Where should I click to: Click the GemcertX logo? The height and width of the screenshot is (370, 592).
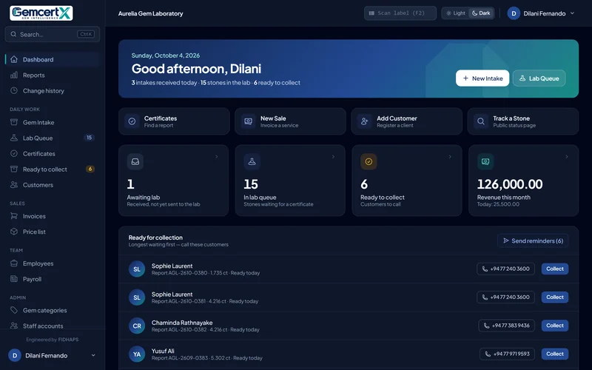click(41, 13)
